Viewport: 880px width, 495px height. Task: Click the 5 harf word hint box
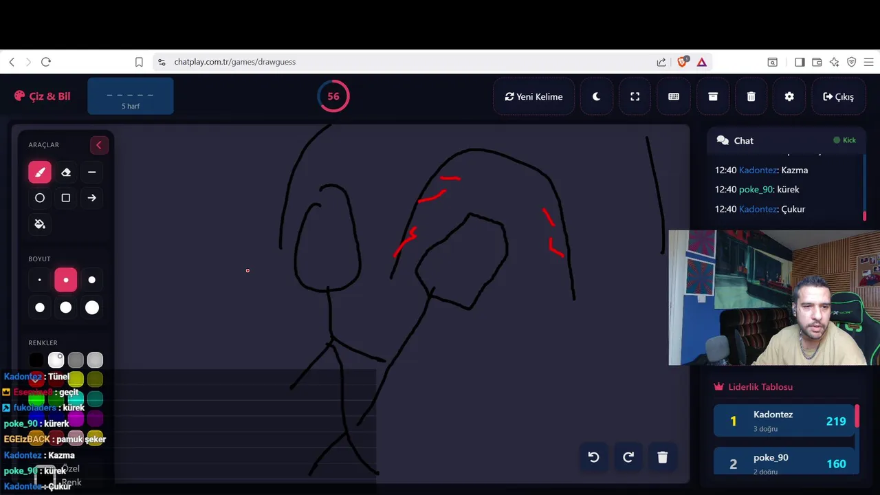coord(131,96)
